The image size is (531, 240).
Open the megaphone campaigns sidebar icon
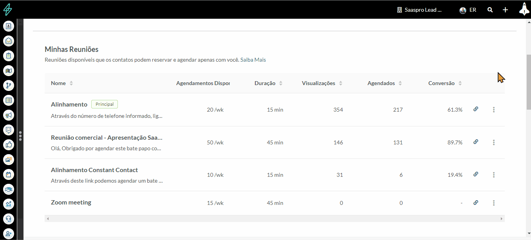[9, 115]
